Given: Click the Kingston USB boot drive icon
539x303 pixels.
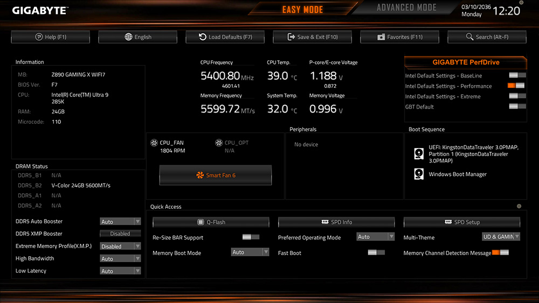Looking at the screenshot, I should pos(419,154).
